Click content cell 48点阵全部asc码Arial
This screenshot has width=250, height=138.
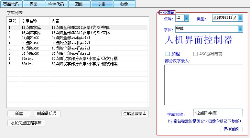pos(71,48)
